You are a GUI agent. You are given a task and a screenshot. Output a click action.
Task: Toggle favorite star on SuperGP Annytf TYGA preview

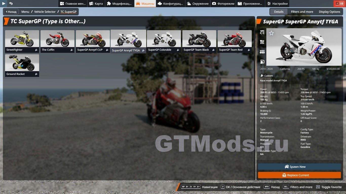[271, 33]
